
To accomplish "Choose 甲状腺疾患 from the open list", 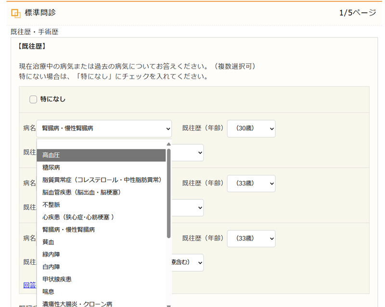I will point(101,279).
